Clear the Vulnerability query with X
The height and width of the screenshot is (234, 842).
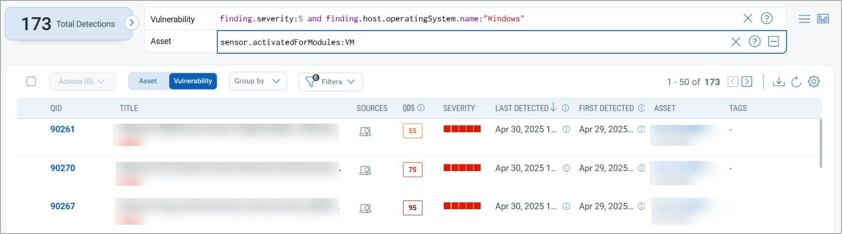[748, 18]
